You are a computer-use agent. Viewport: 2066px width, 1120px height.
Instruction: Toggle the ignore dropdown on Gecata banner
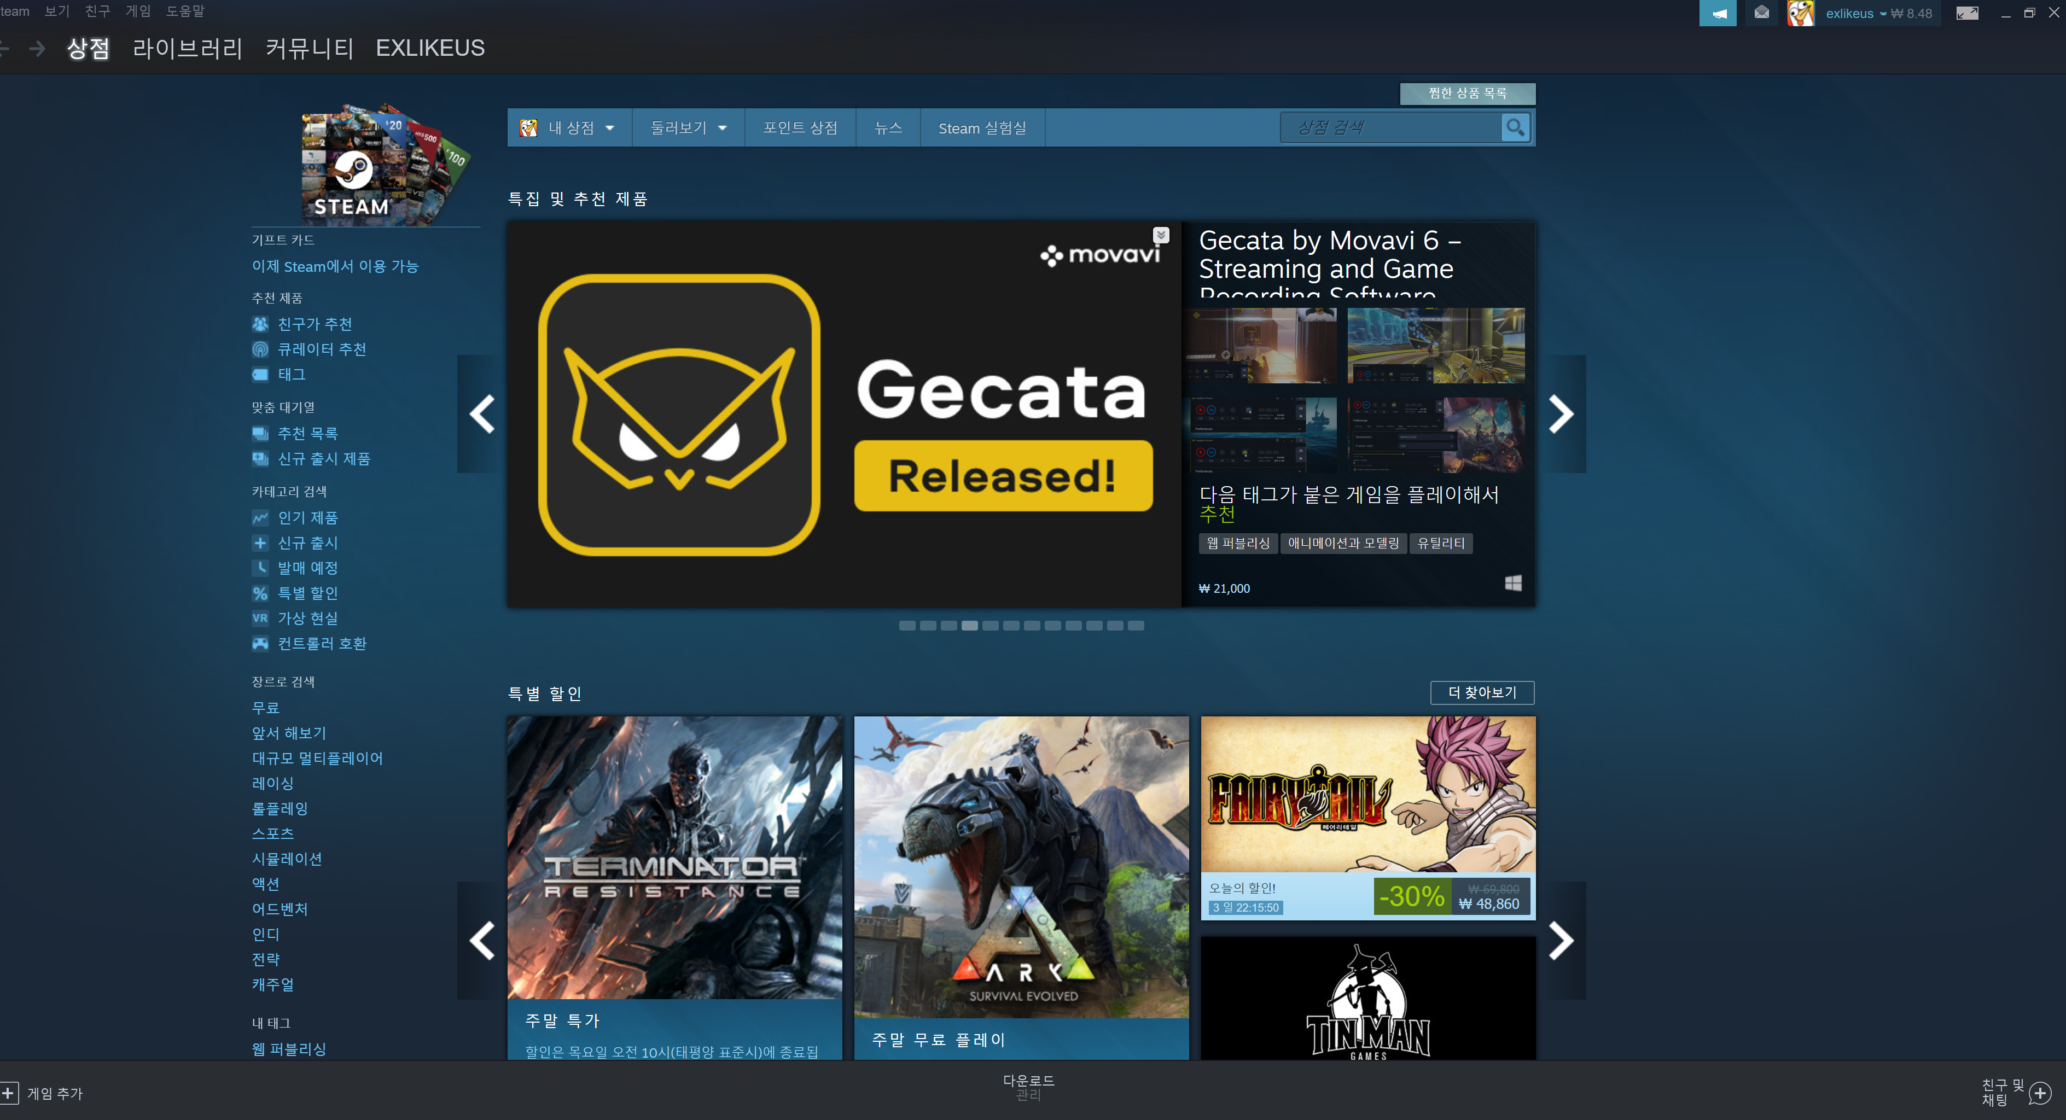click(x=1161, y=235)
